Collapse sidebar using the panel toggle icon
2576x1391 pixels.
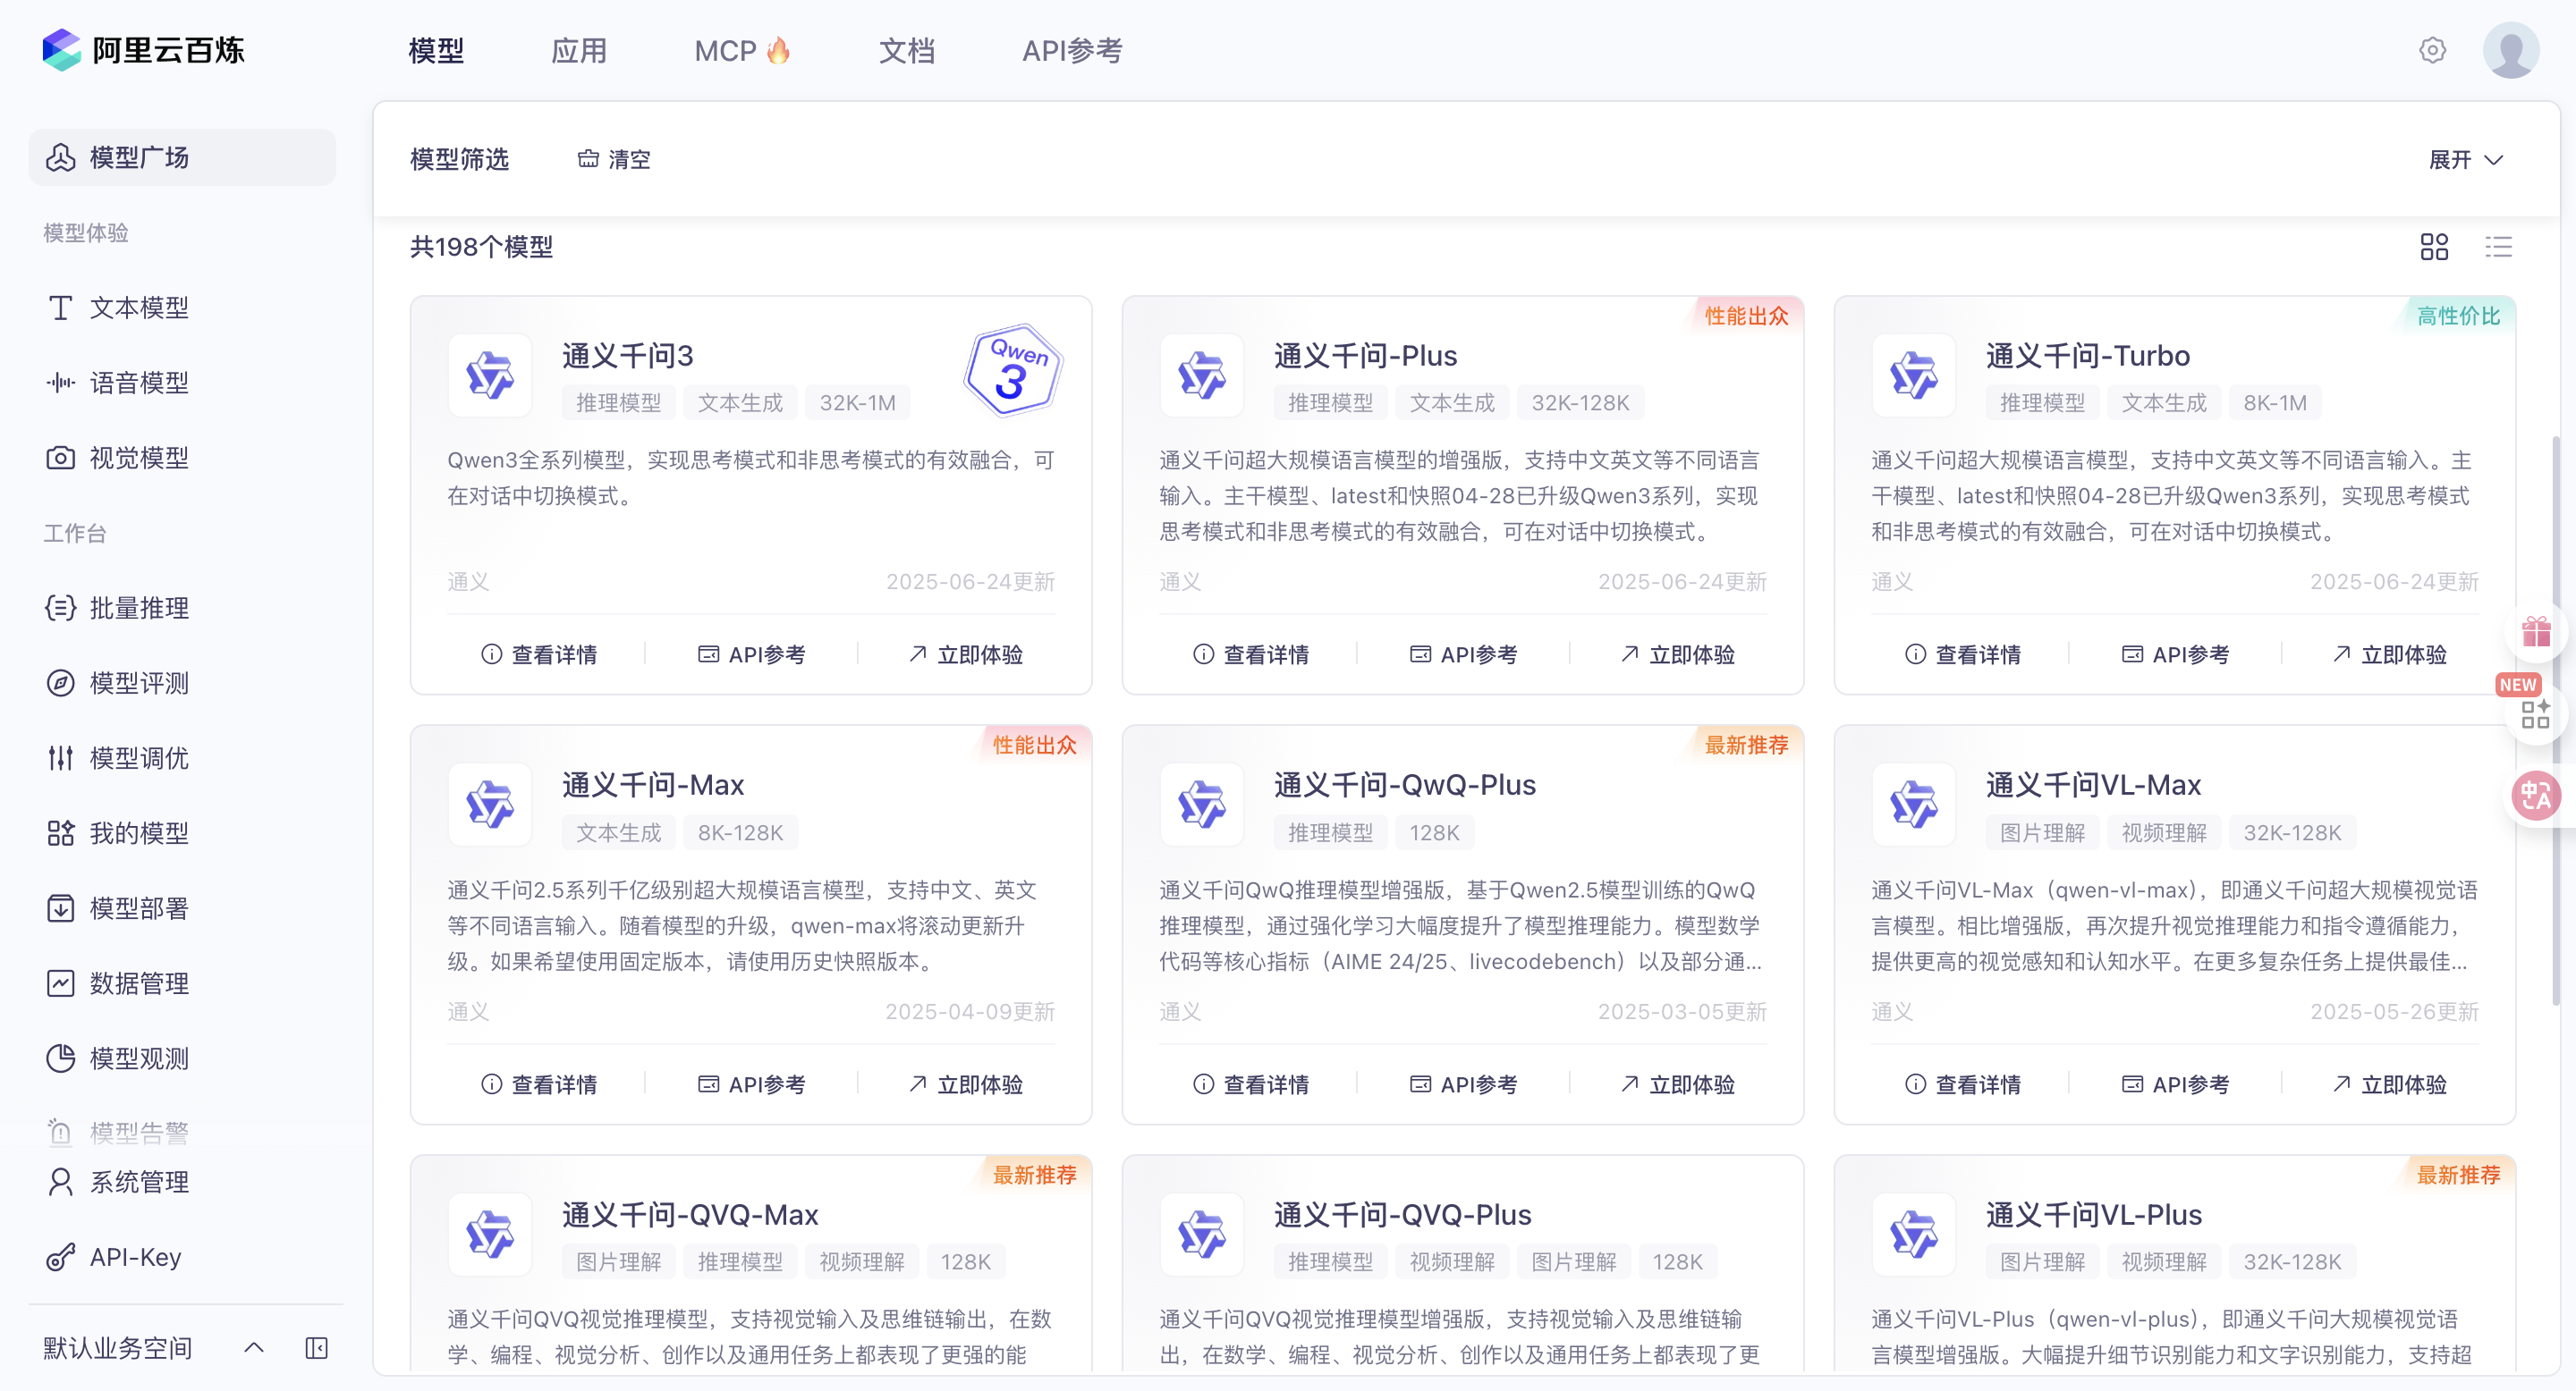click(316, 1348)
